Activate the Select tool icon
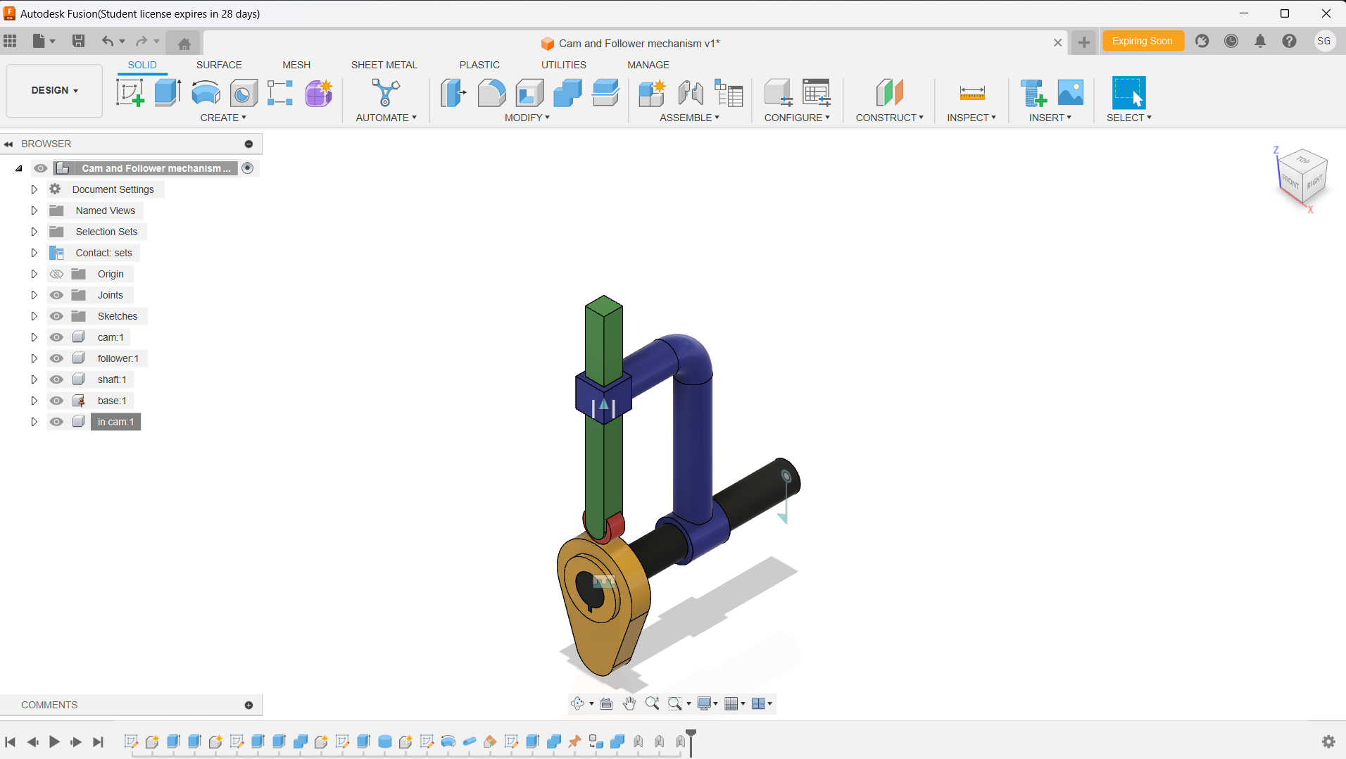The image size is (1346, 759). pyautogui.click(x=1128, y=92)
